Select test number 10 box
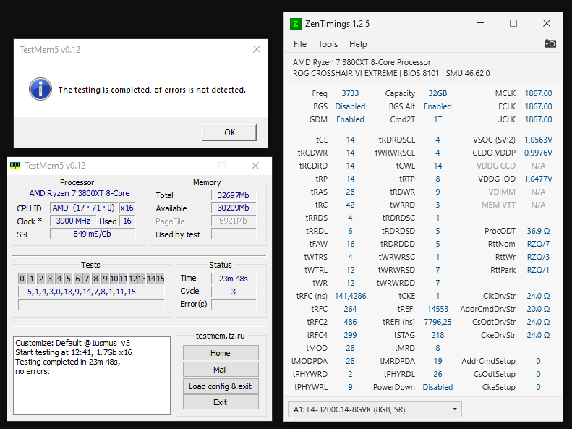 (114, 279)
